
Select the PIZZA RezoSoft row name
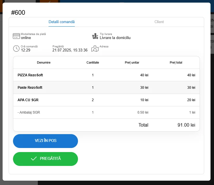click(30, 75)
